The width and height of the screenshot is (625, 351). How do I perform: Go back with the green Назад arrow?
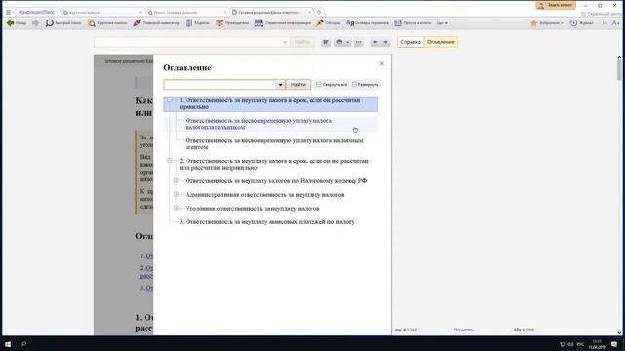17,23
